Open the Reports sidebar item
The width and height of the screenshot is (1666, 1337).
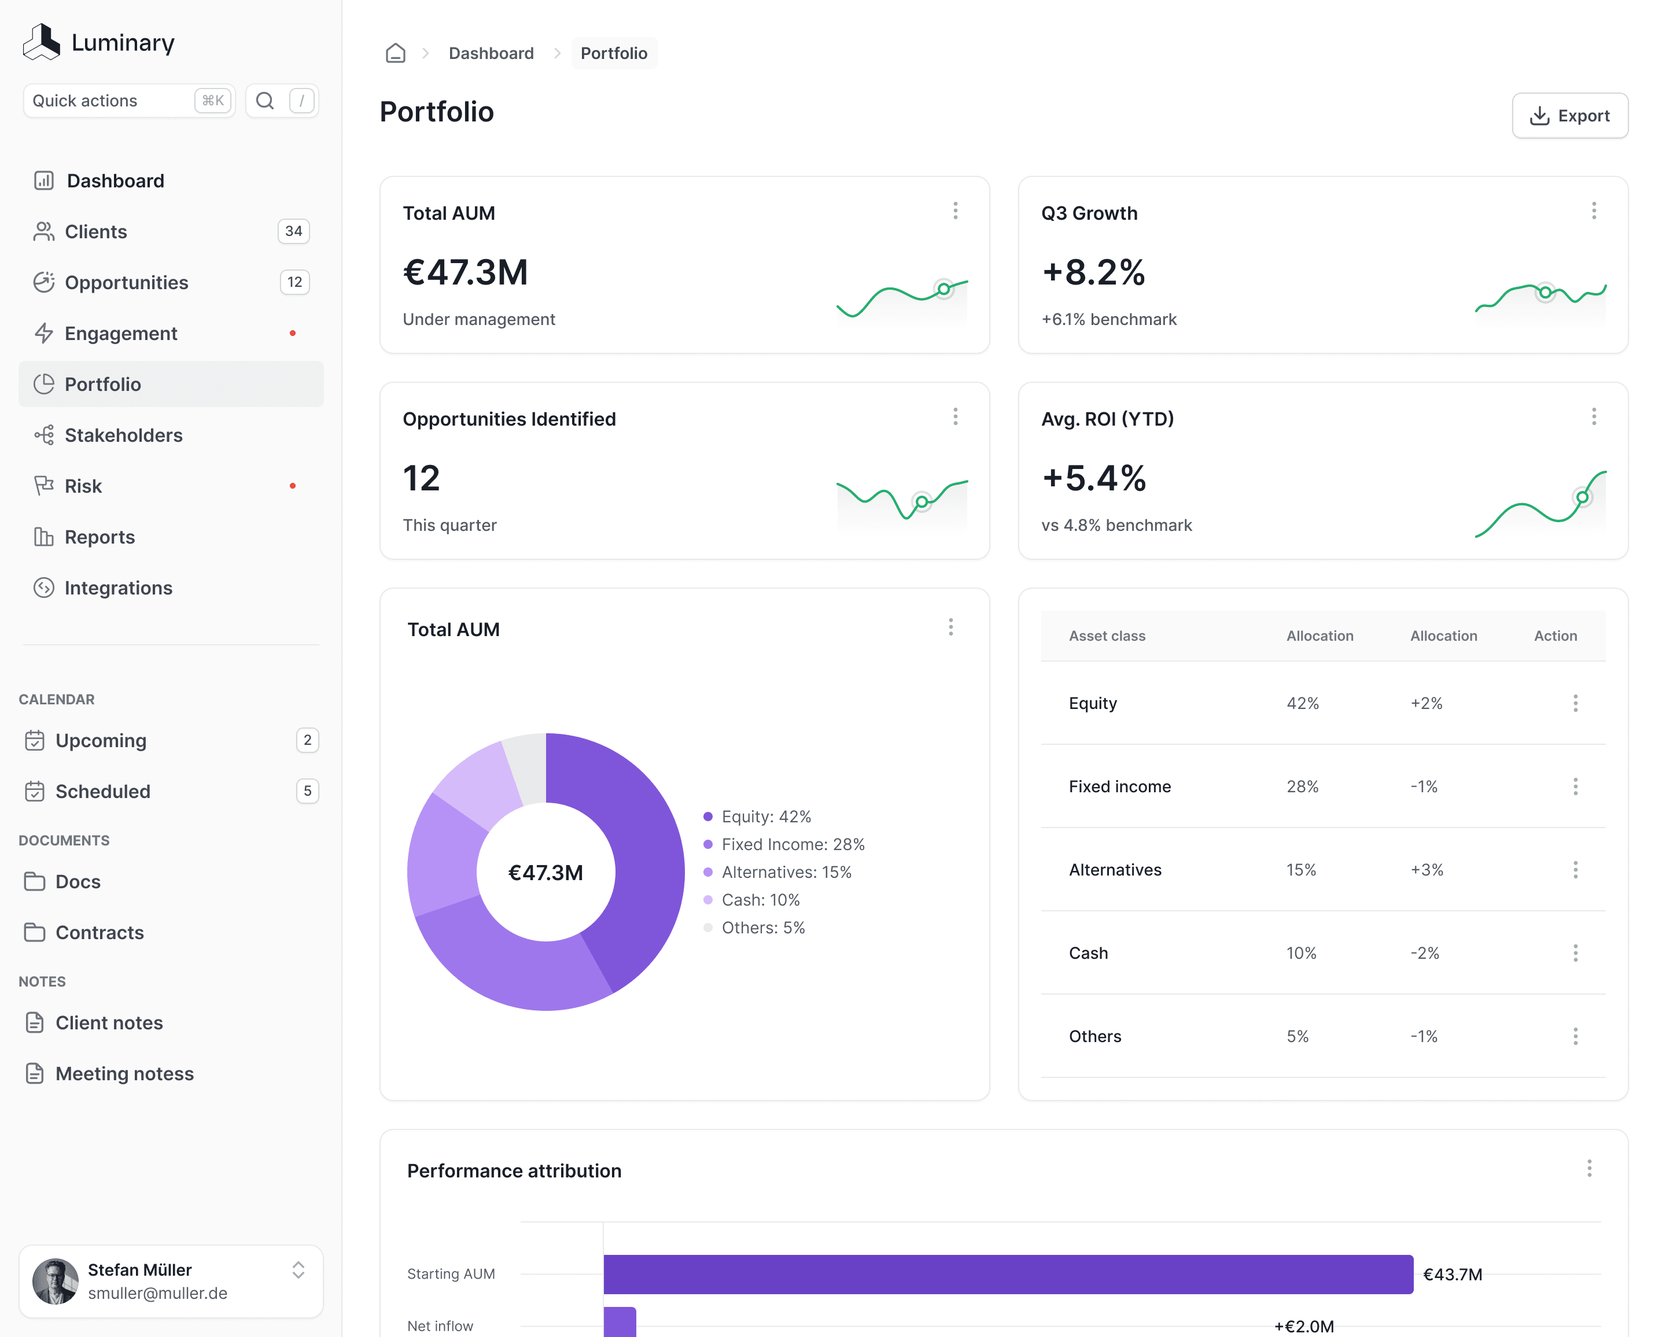coord(99,537)
